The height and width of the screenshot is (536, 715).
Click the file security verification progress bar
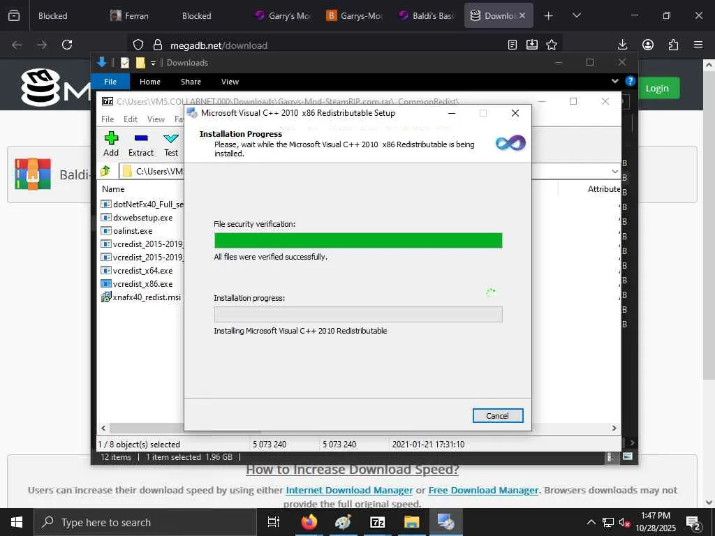(358, 240)
